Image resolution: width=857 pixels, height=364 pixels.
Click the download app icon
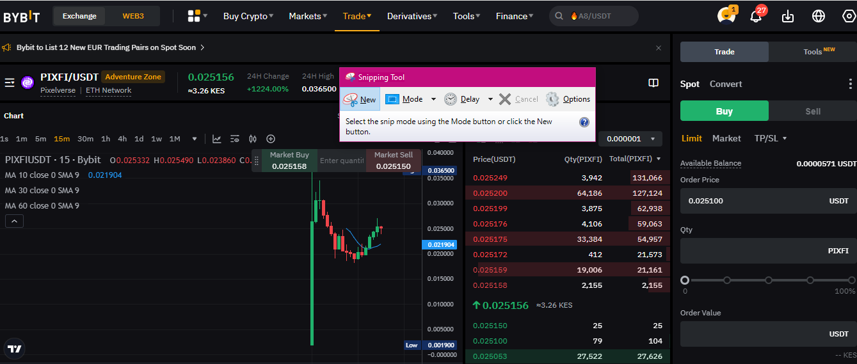coord(788,16)
